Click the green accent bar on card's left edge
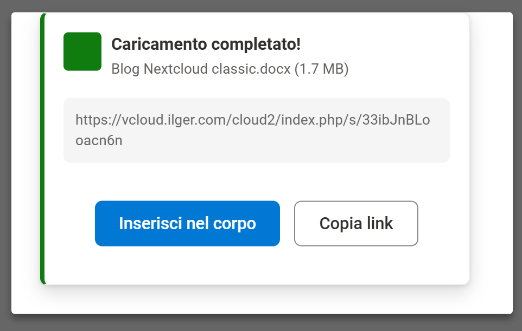 pos(42,148)
